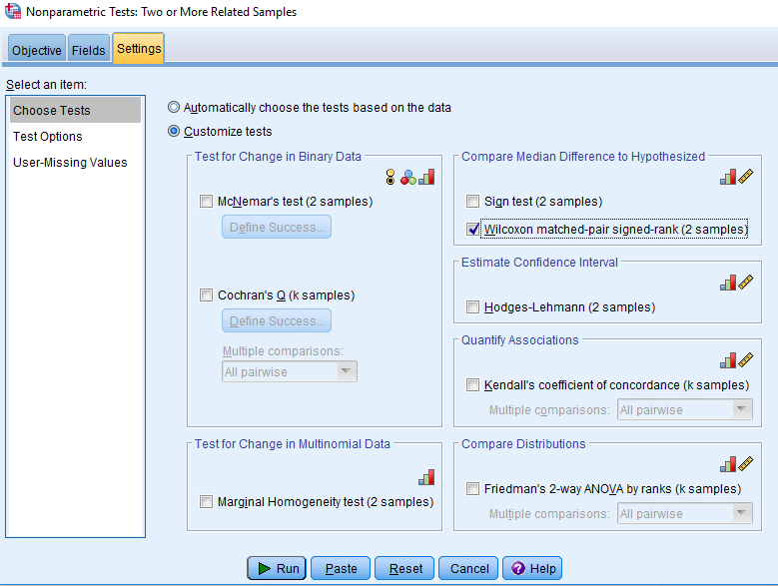This screenshot has height=586, width=778.
Task: Switch to the Fields tab
Action: coord(88,50)
